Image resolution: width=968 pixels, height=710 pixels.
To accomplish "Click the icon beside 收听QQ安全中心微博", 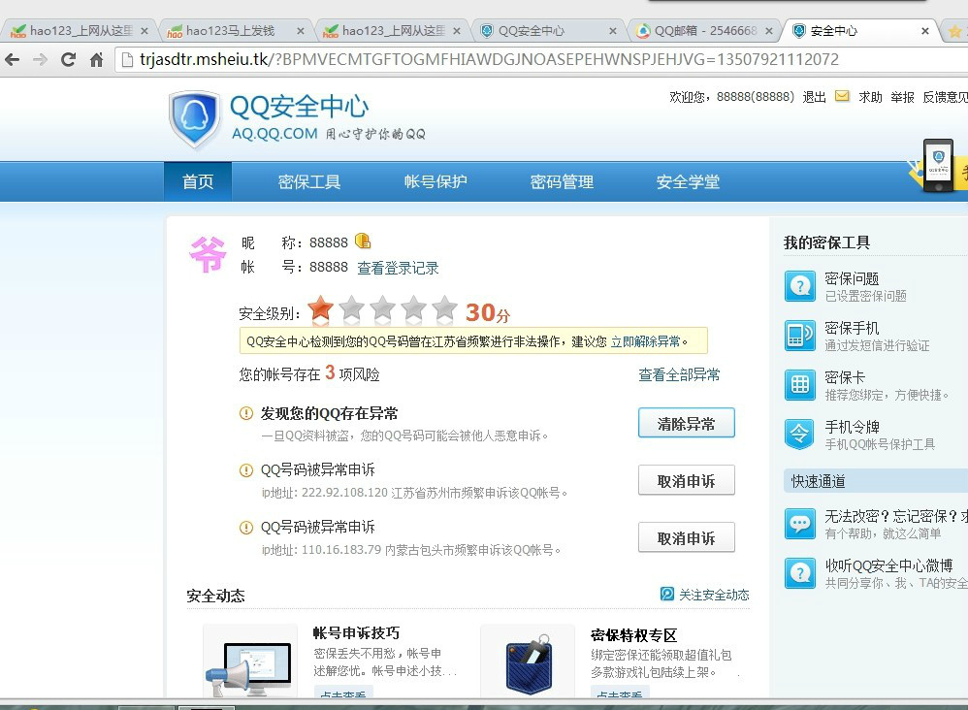I will pos(799,573).
